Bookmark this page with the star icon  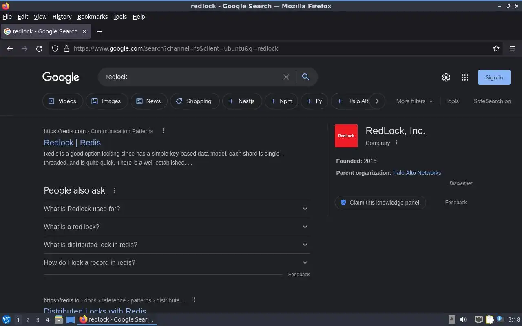[x=496, y=48]
